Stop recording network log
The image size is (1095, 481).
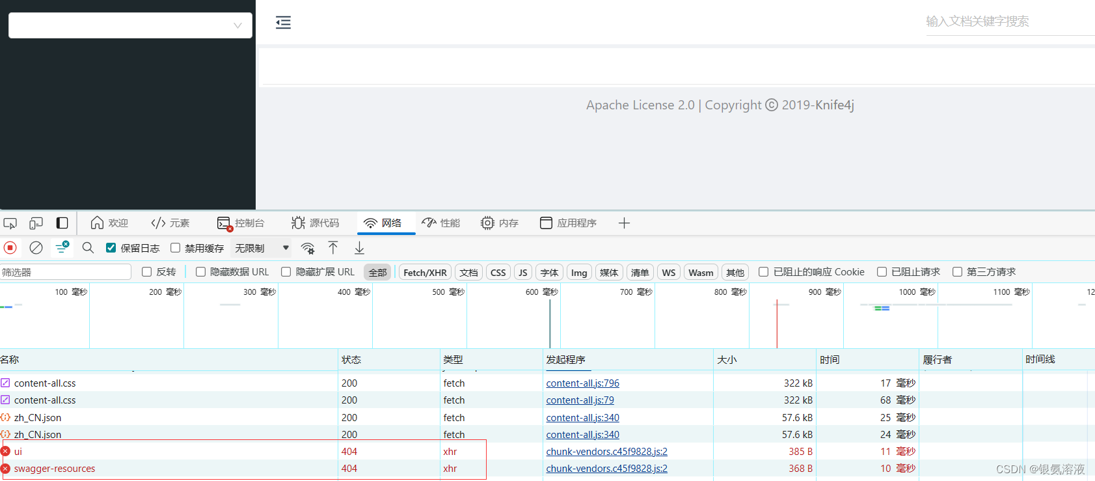(10, 247)
